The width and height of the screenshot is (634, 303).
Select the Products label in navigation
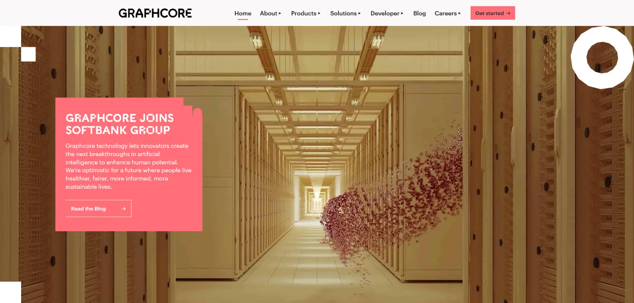tap(303, 13)
